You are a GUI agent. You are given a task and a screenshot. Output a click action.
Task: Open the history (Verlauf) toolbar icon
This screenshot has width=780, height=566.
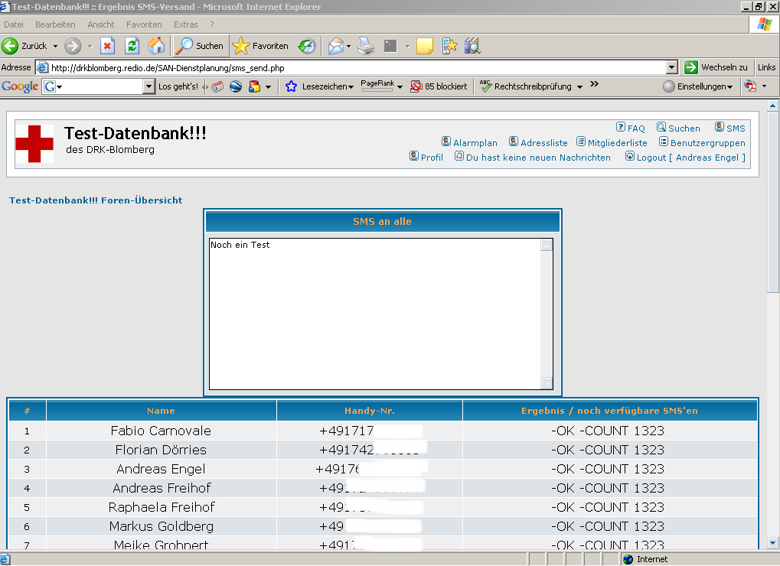click(x=307, y=46)
